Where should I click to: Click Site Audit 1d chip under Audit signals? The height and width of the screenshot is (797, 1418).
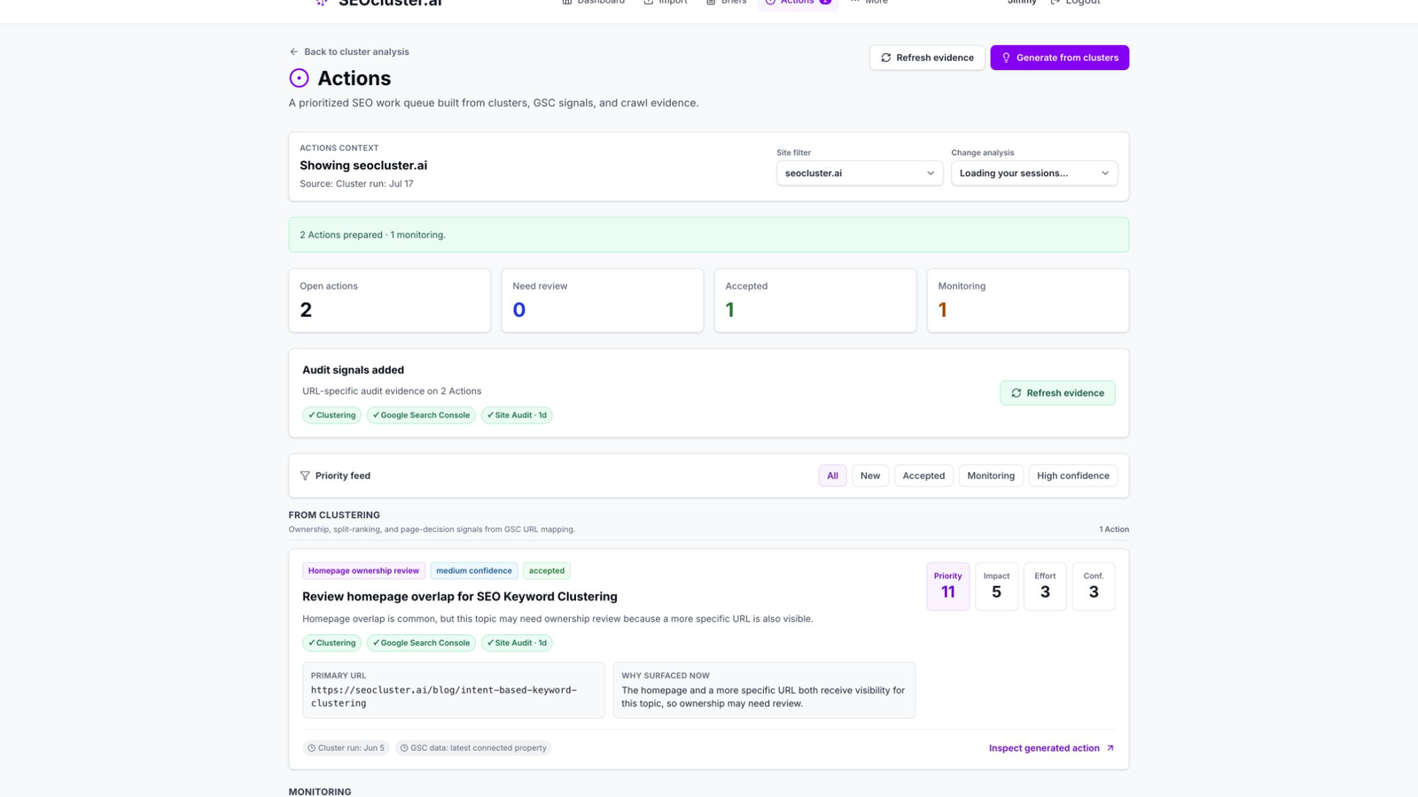click(x=517, y=414)
